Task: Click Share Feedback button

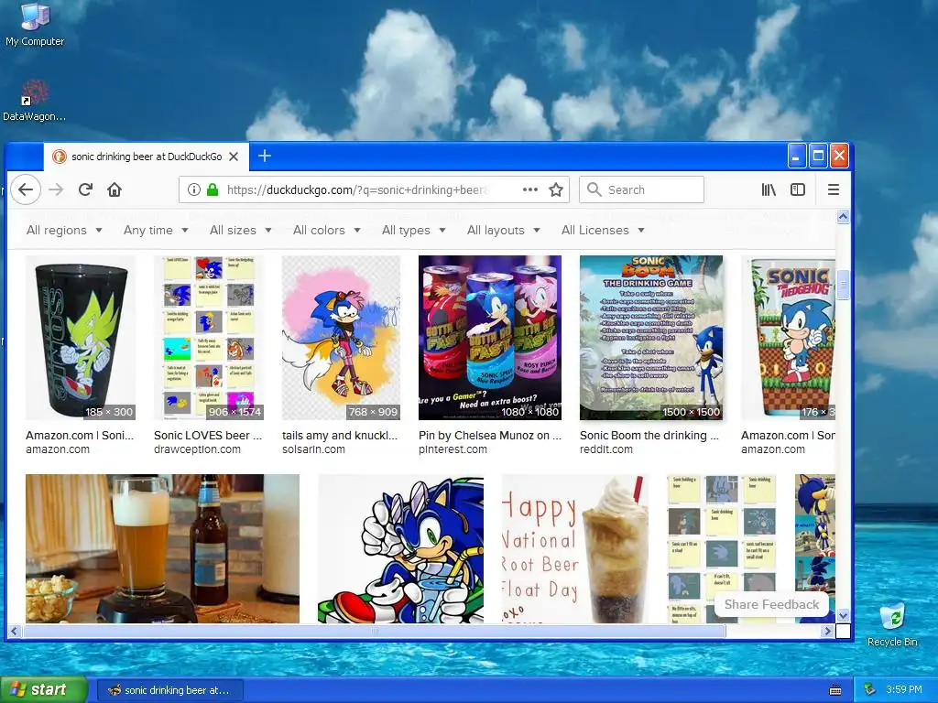Action: coord(771,604)
